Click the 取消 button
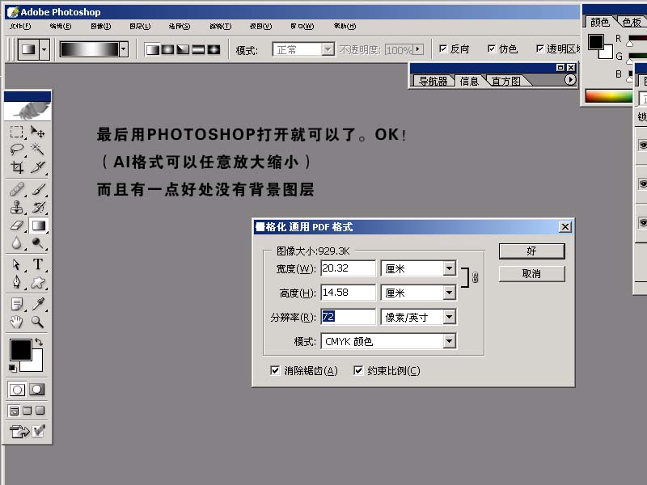 coord(531,274)
